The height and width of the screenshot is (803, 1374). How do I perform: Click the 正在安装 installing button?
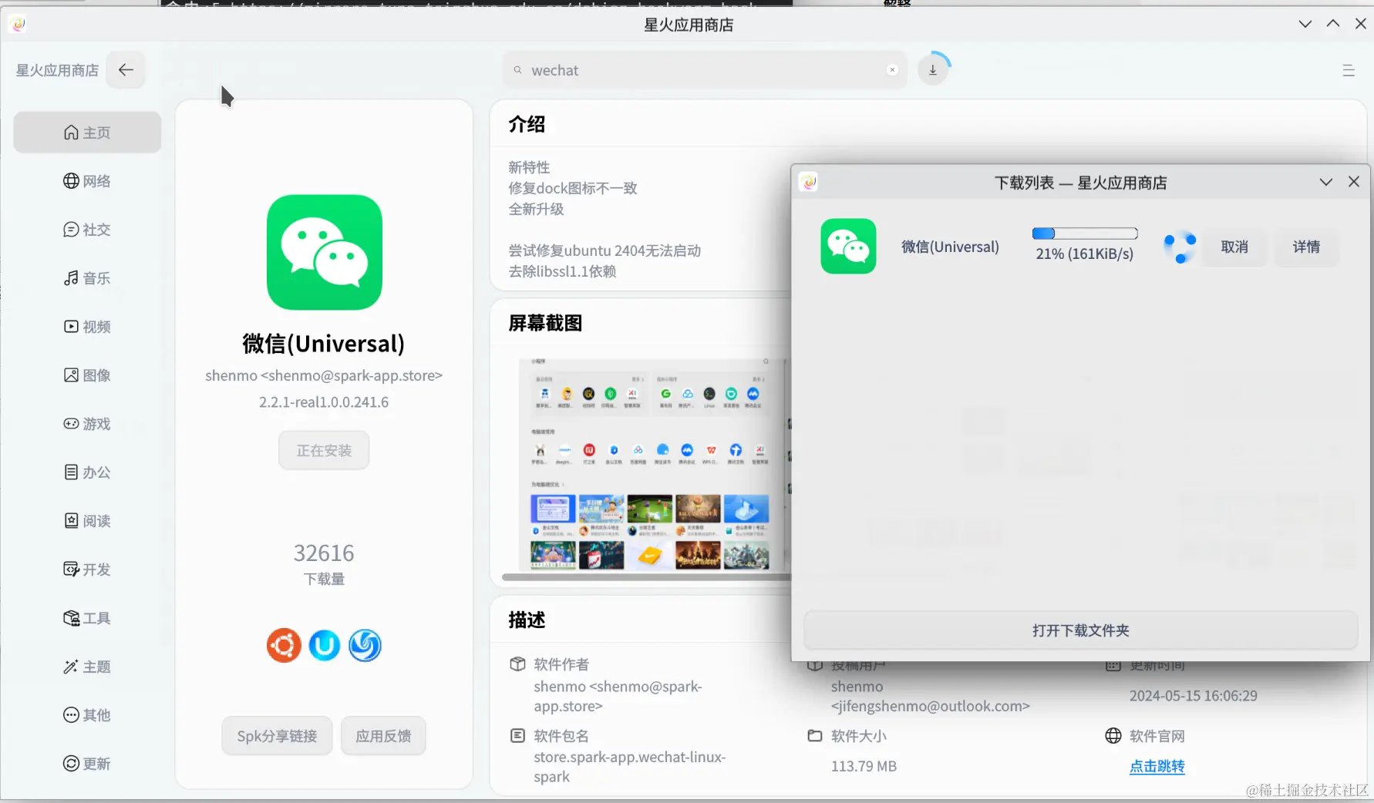[x=324, y=451]
